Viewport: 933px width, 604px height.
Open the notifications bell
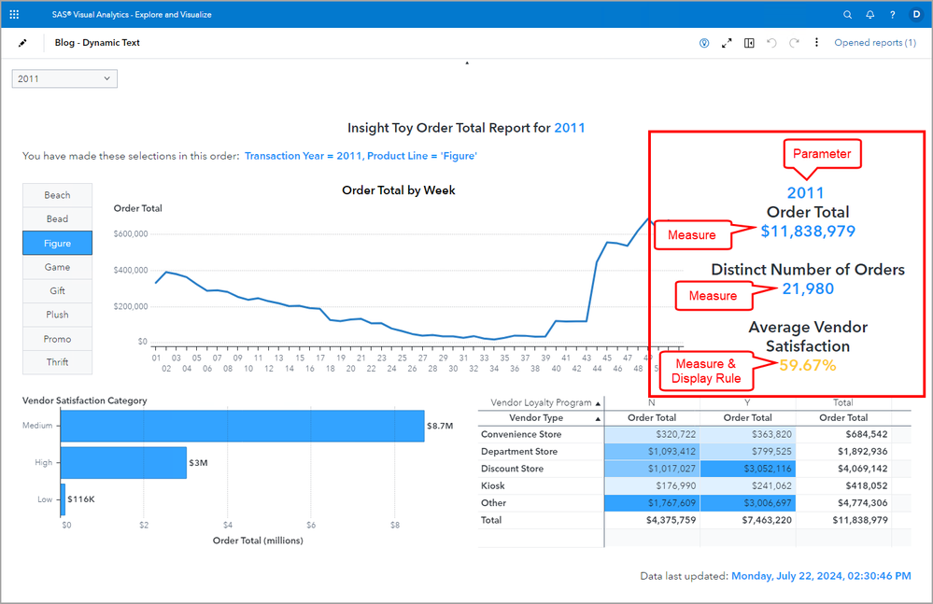pyautogui.click(x=870, y=15)
